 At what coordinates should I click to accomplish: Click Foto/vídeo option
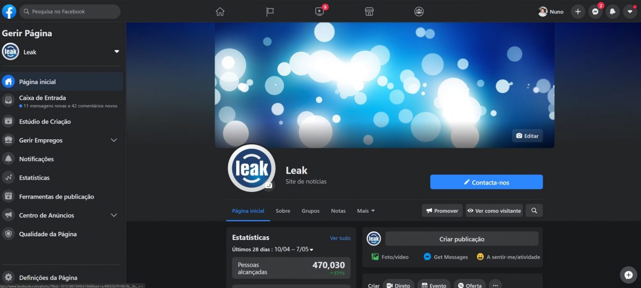coord(390,257)
